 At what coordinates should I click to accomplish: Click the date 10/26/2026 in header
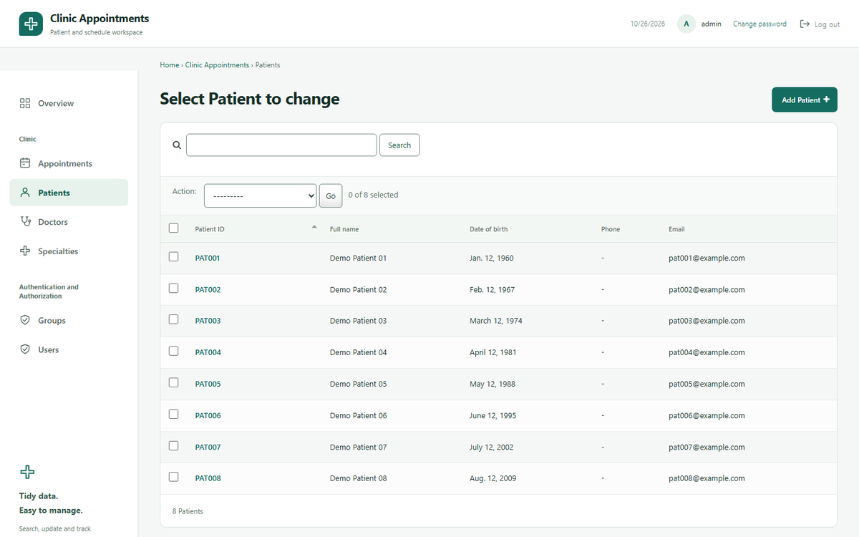(x=648, y=24)
